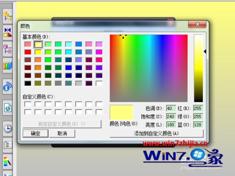Select the purple swatch ending fourth row
This screenshot has width=235, height=176.
(99, 68)
